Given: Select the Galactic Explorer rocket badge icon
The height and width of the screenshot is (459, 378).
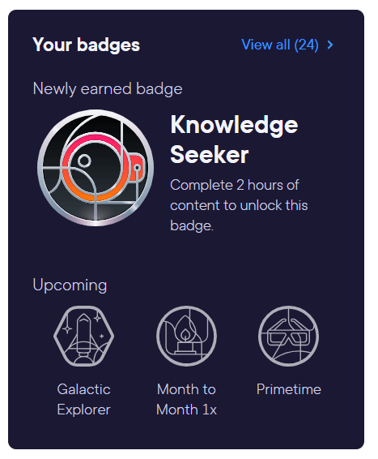Looking at the screenshot, I should tap(84, 336).
